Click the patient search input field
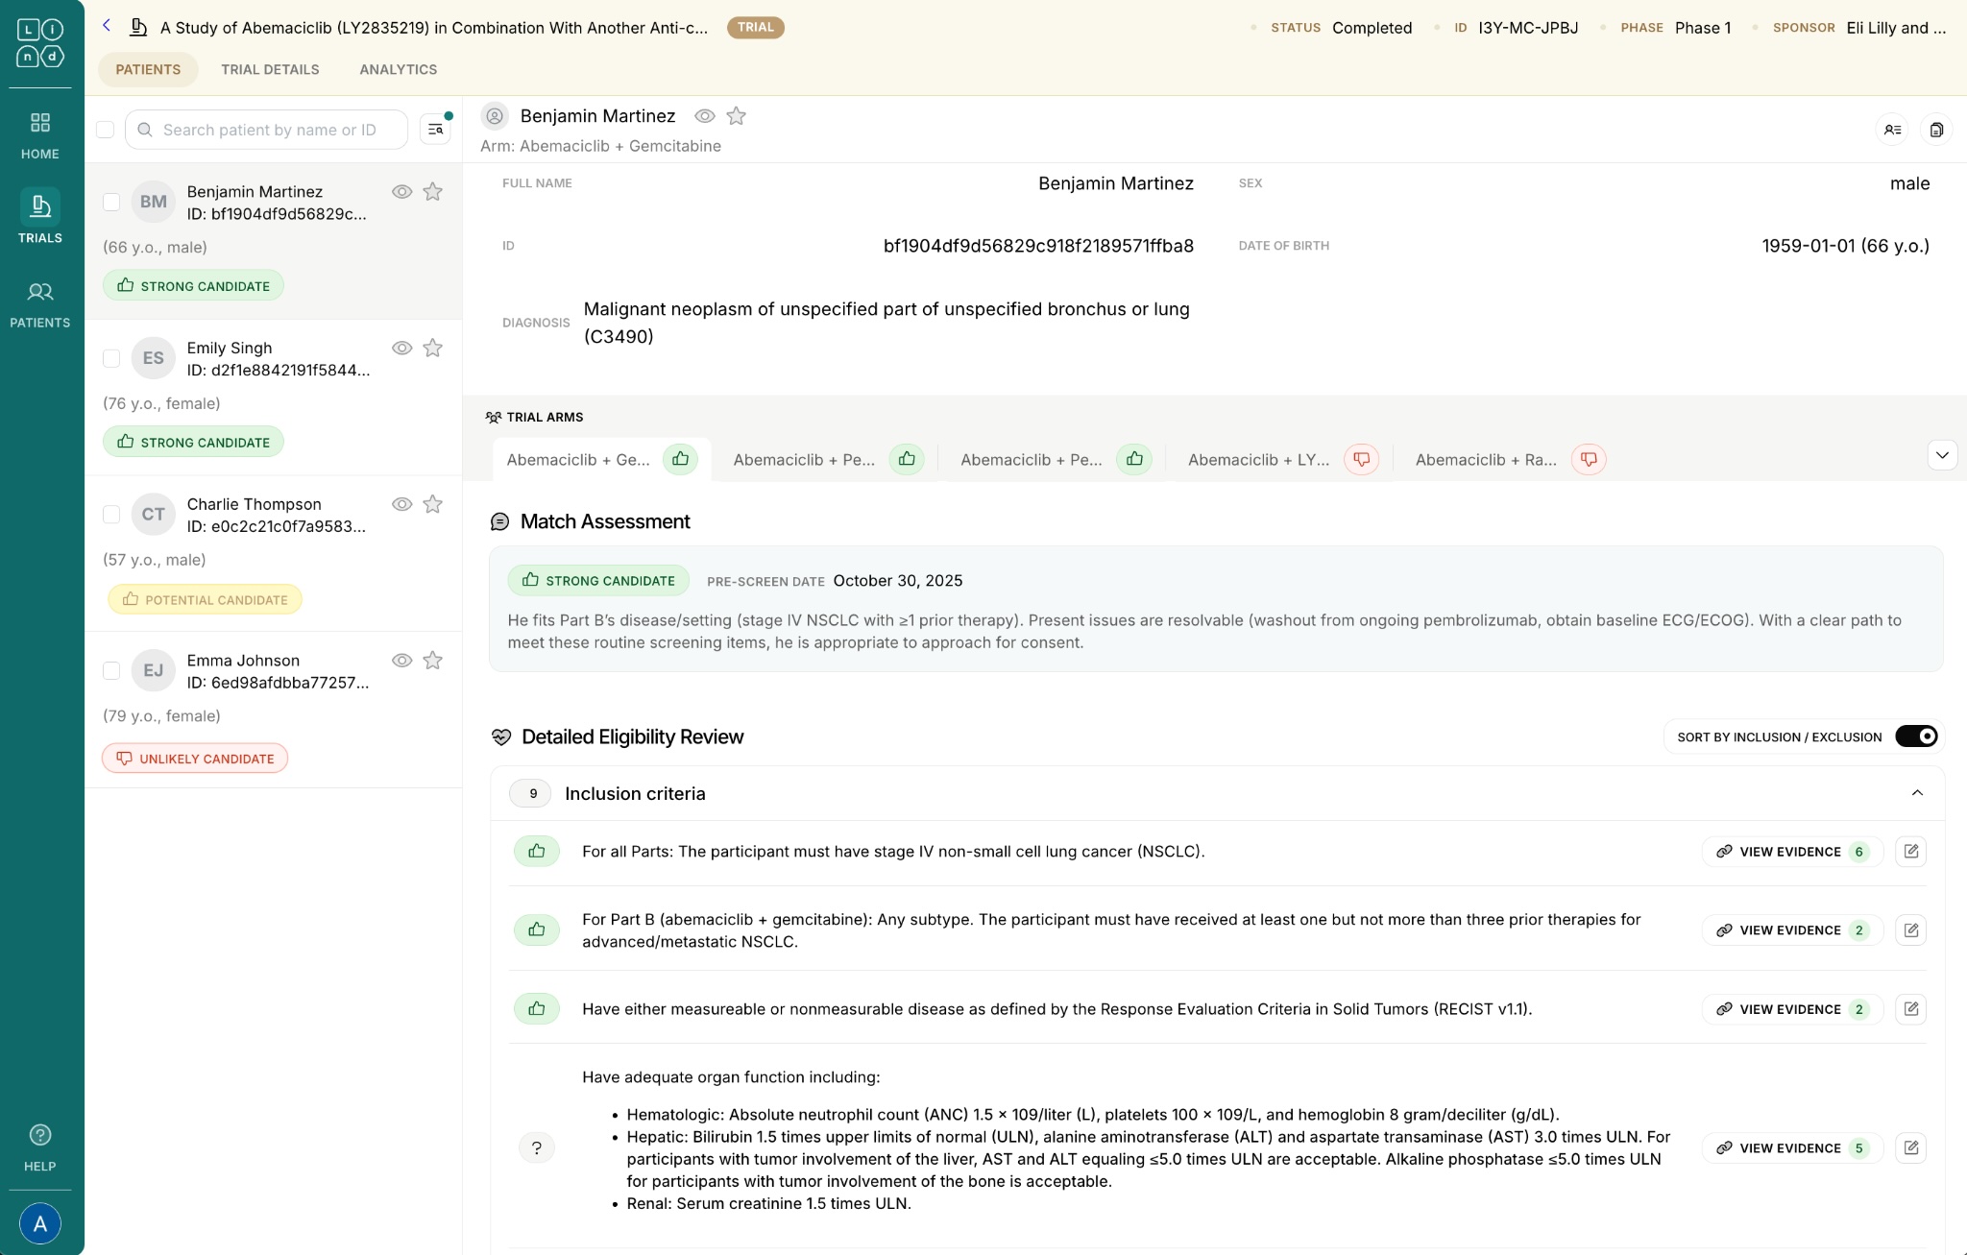The height and width of the screenshot is (1255, 1967). point(266,129)
